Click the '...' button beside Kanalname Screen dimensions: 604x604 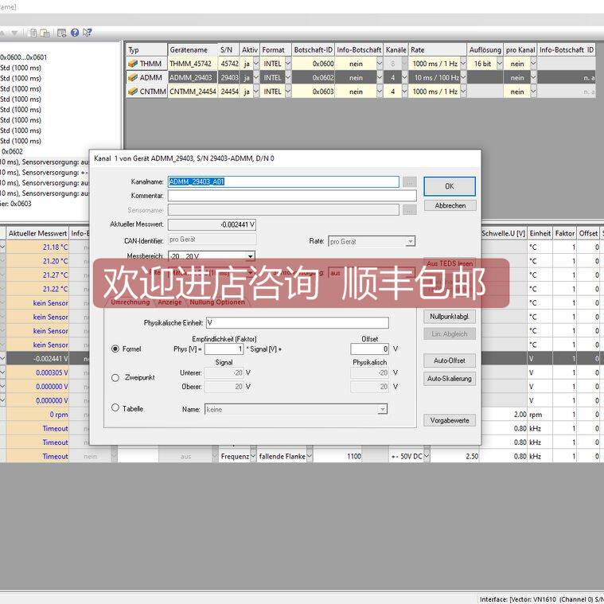[x=410, y=181]
